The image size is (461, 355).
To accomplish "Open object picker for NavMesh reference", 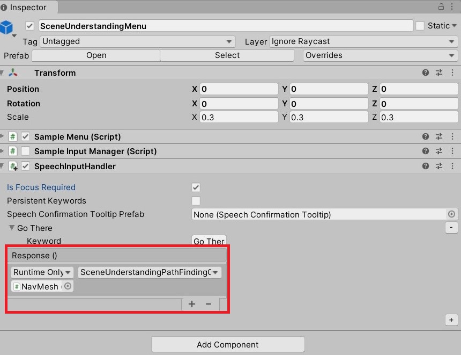I will point(68,286).
